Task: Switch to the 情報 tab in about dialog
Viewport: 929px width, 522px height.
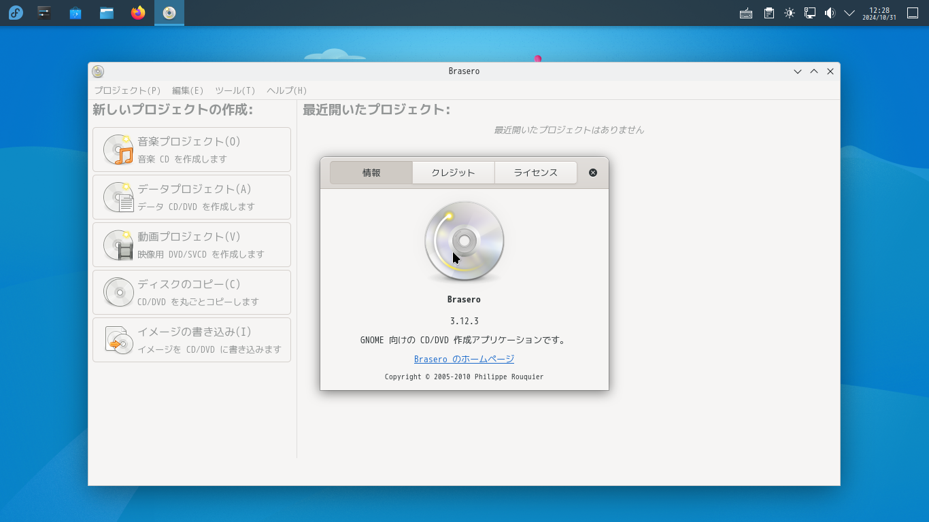Action: tap(371, 173)
